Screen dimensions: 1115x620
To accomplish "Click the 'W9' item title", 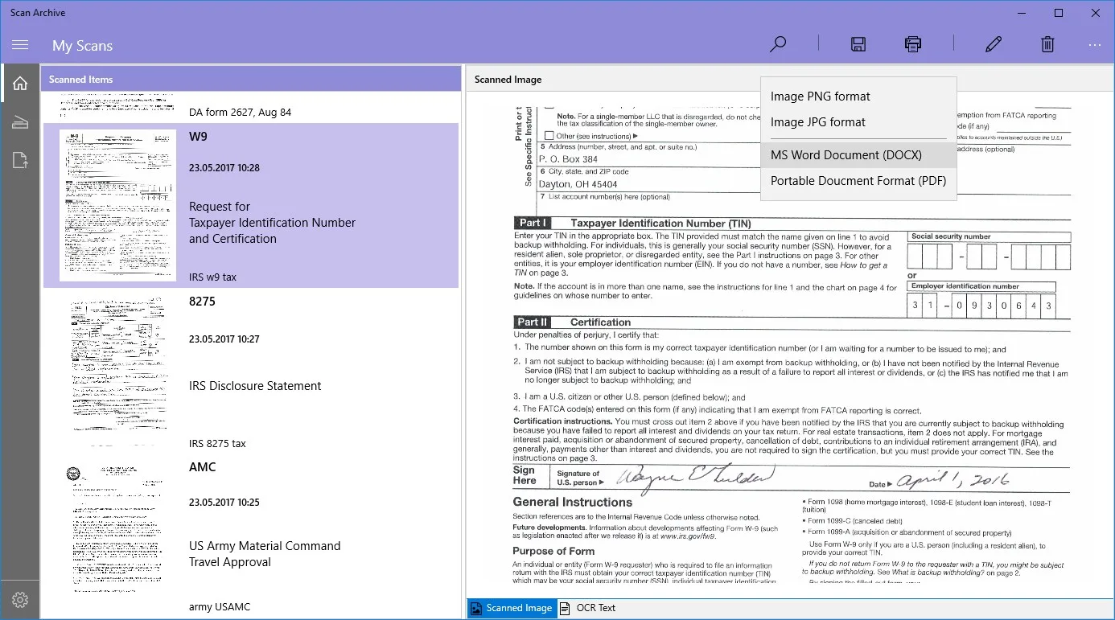I will (198, 137).
